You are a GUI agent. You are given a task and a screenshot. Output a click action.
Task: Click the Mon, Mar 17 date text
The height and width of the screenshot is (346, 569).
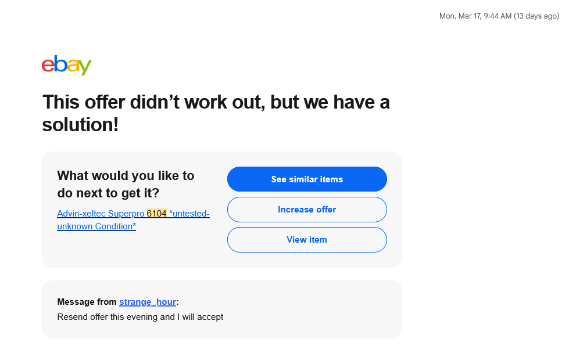tap(460, 16)
